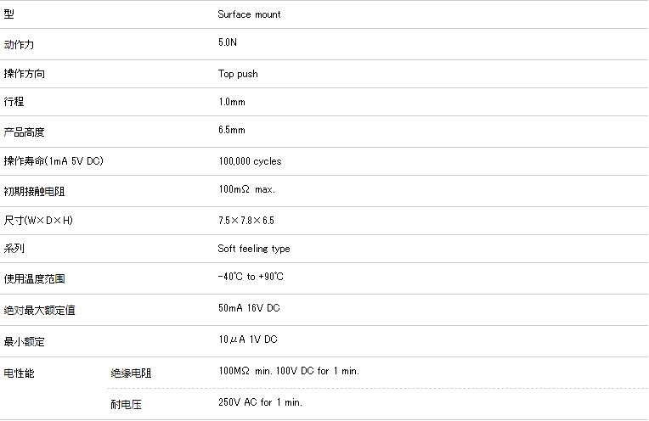Select the 绝对最大额定值 label
Viewport: 649px width, 421px height.
pos(40,311)
